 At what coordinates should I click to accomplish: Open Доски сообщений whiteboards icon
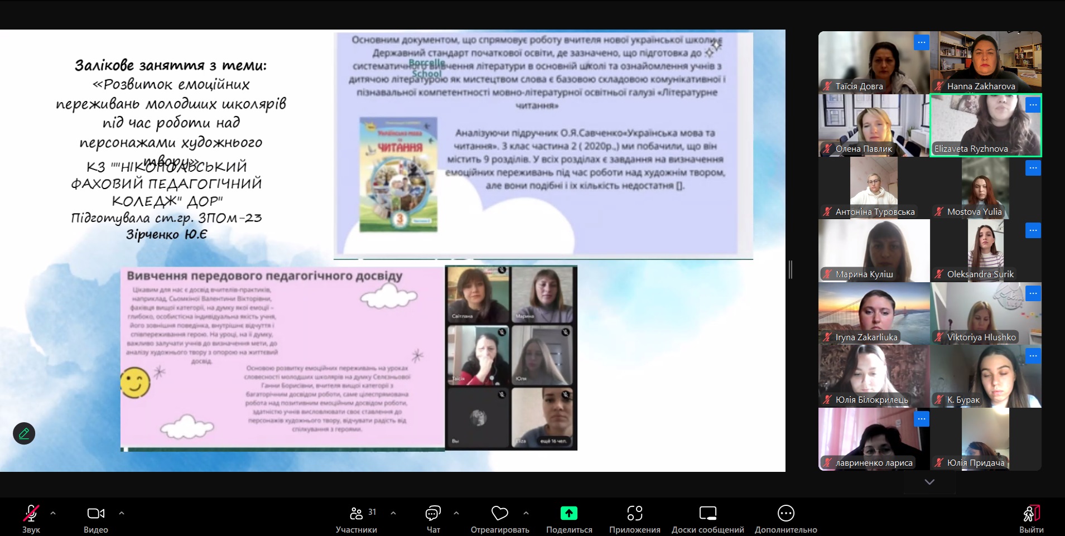pyautogui.click(x=708, y=513)
